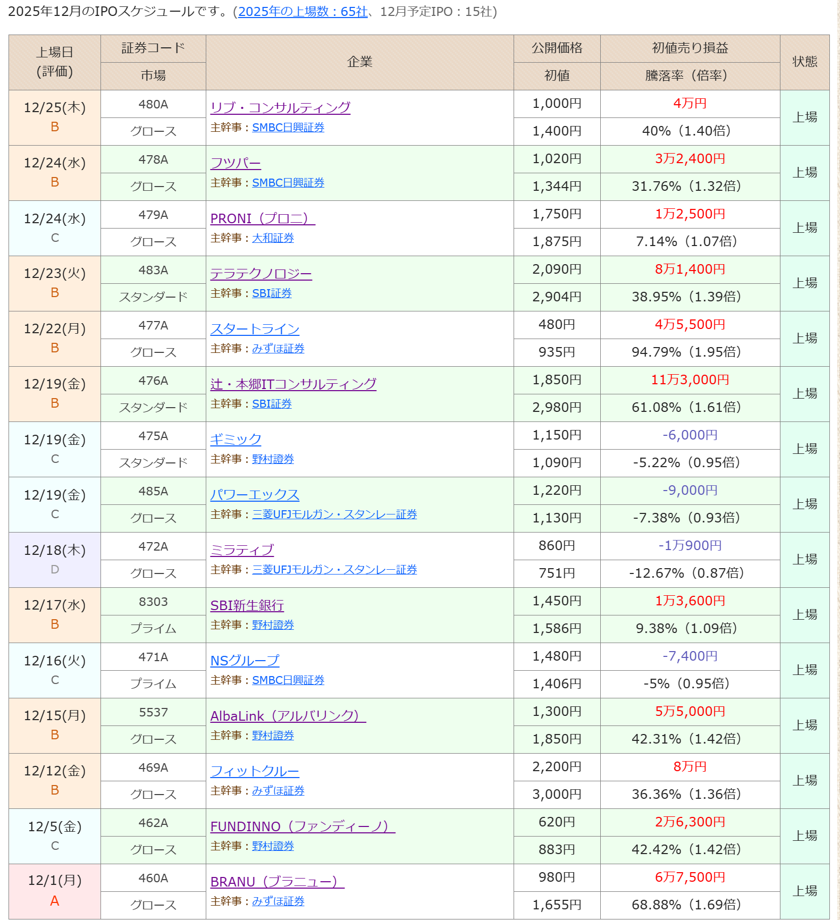Open the フィットクルー IPO page
The image size is (840, 920).
point(255,771)
